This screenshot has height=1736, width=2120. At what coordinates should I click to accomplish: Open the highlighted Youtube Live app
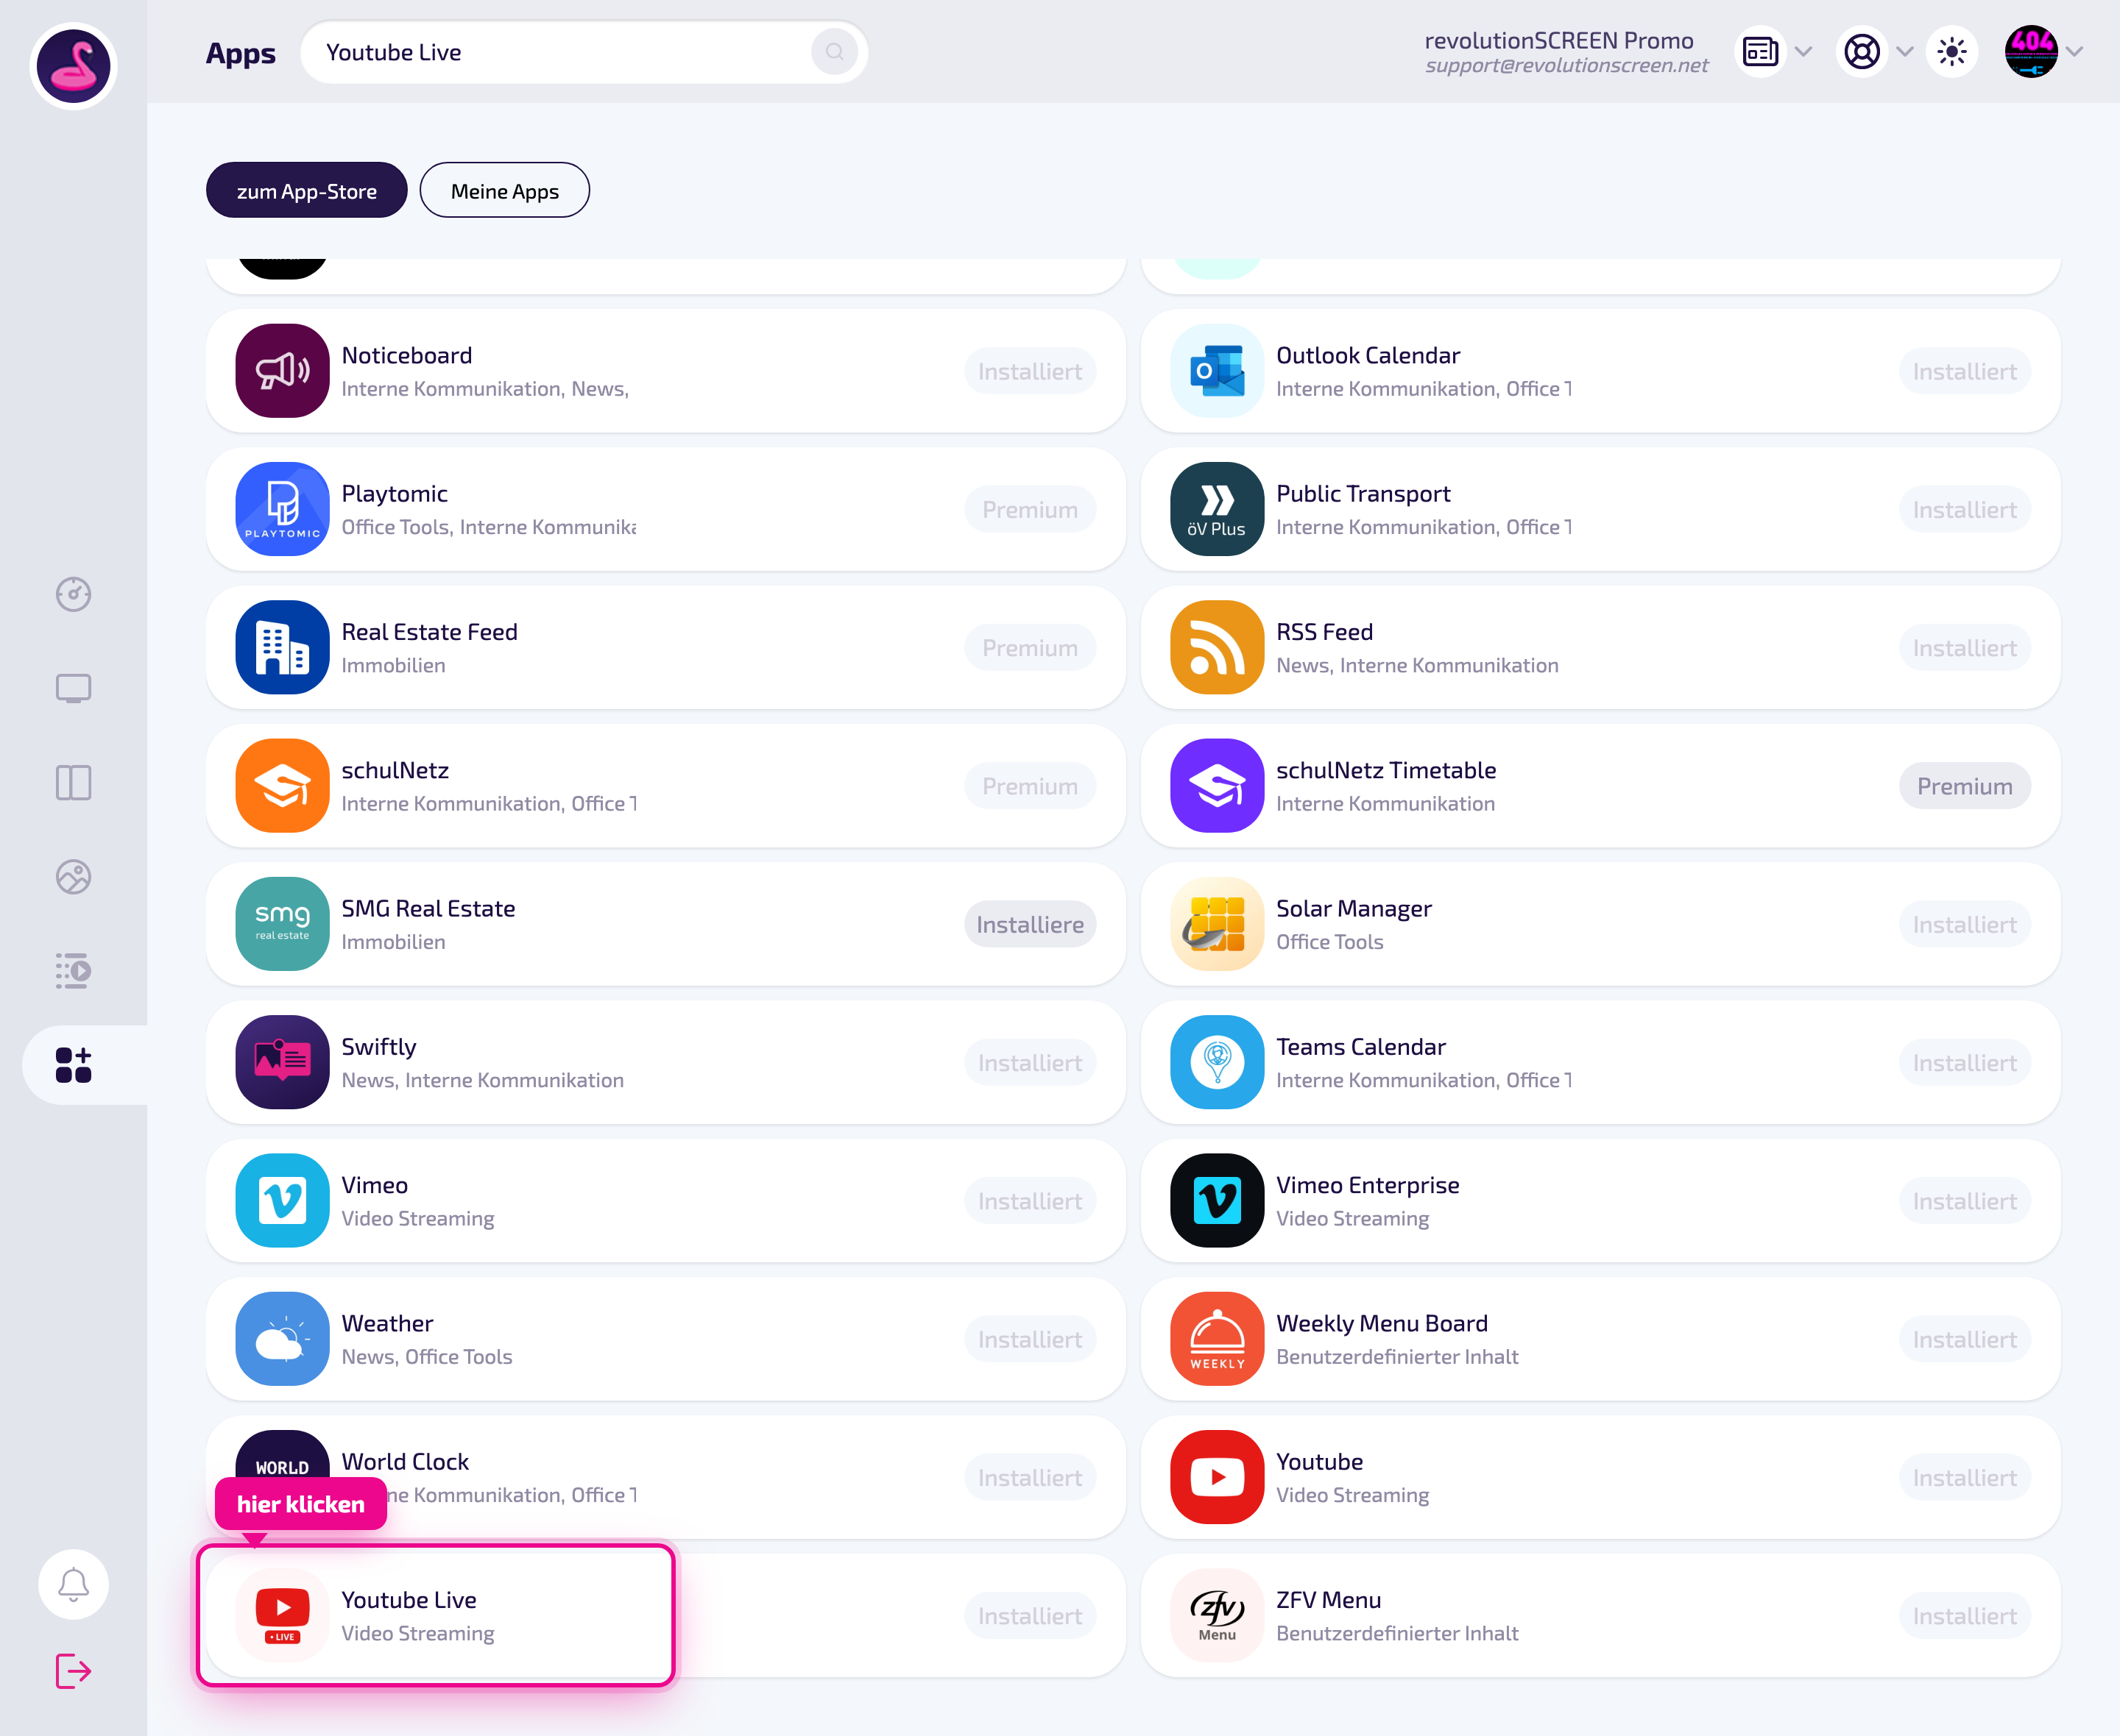(437, 1615)
